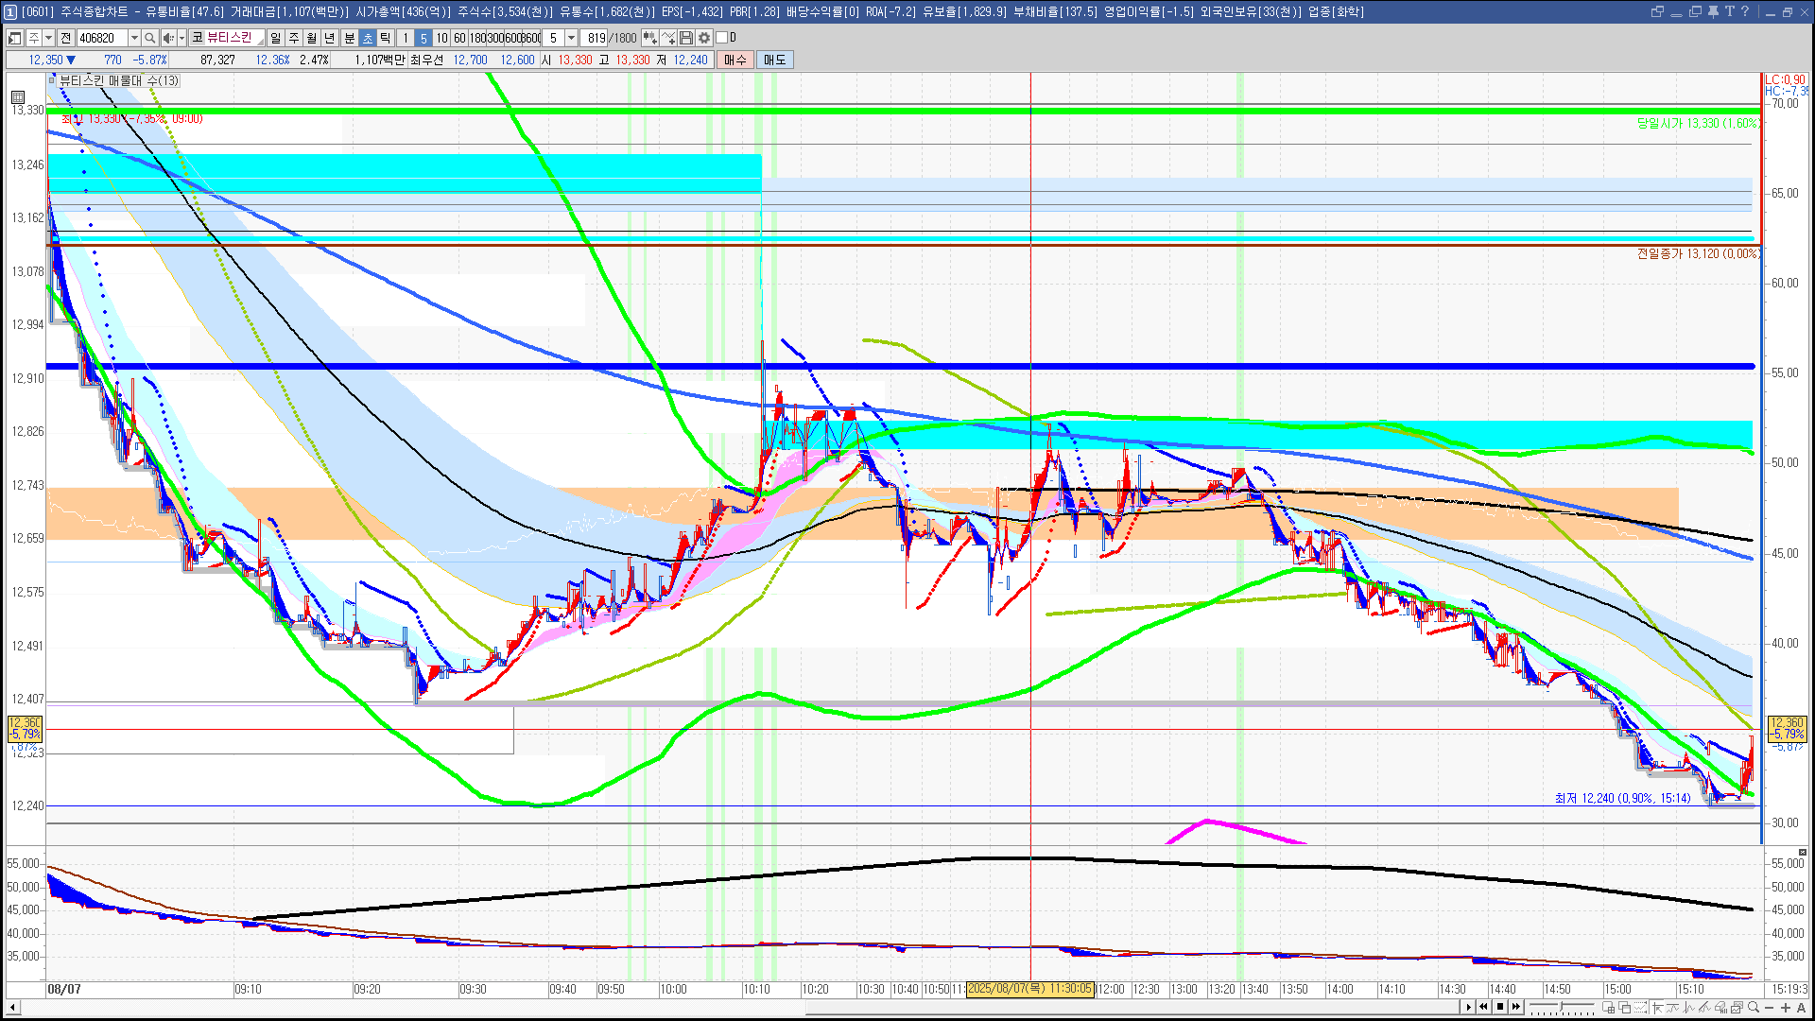The height and width of the screenshot is (1021, 1815).
Task: Click the plus zoom-in icon at bottom
Action: pos(1786,1008)
